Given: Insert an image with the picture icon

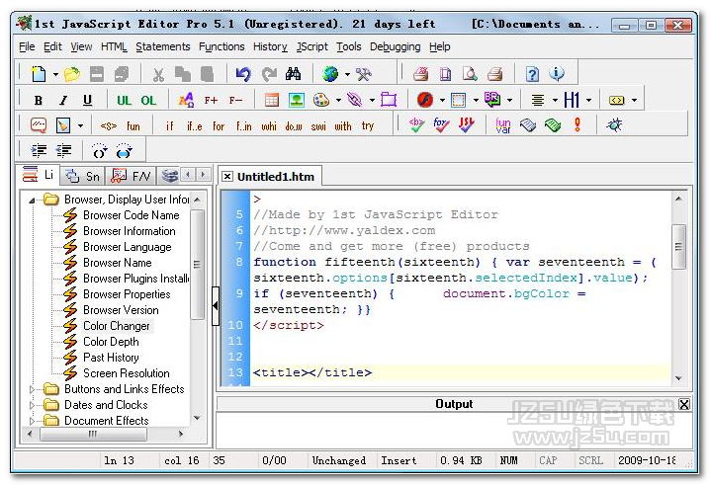Looking at the screenshot, I should point(297,100).
